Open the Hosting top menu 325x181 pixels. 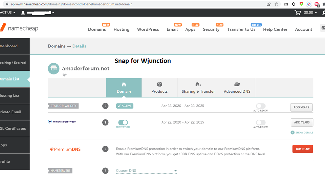[x=122, y=29]
